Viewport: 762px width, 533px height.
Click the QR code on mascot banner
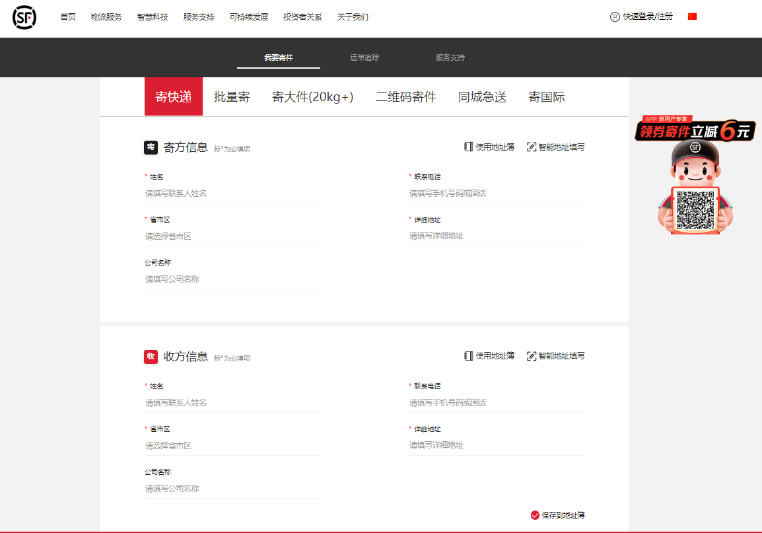tap(695, 210)
